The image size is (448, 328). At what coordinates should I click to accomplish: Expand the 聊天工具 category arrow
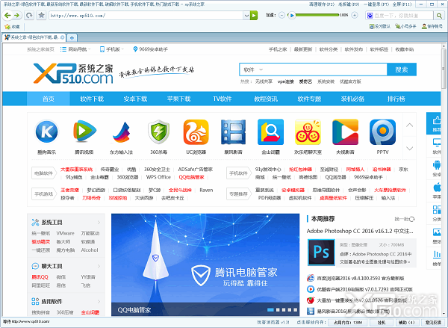(99, 266)
